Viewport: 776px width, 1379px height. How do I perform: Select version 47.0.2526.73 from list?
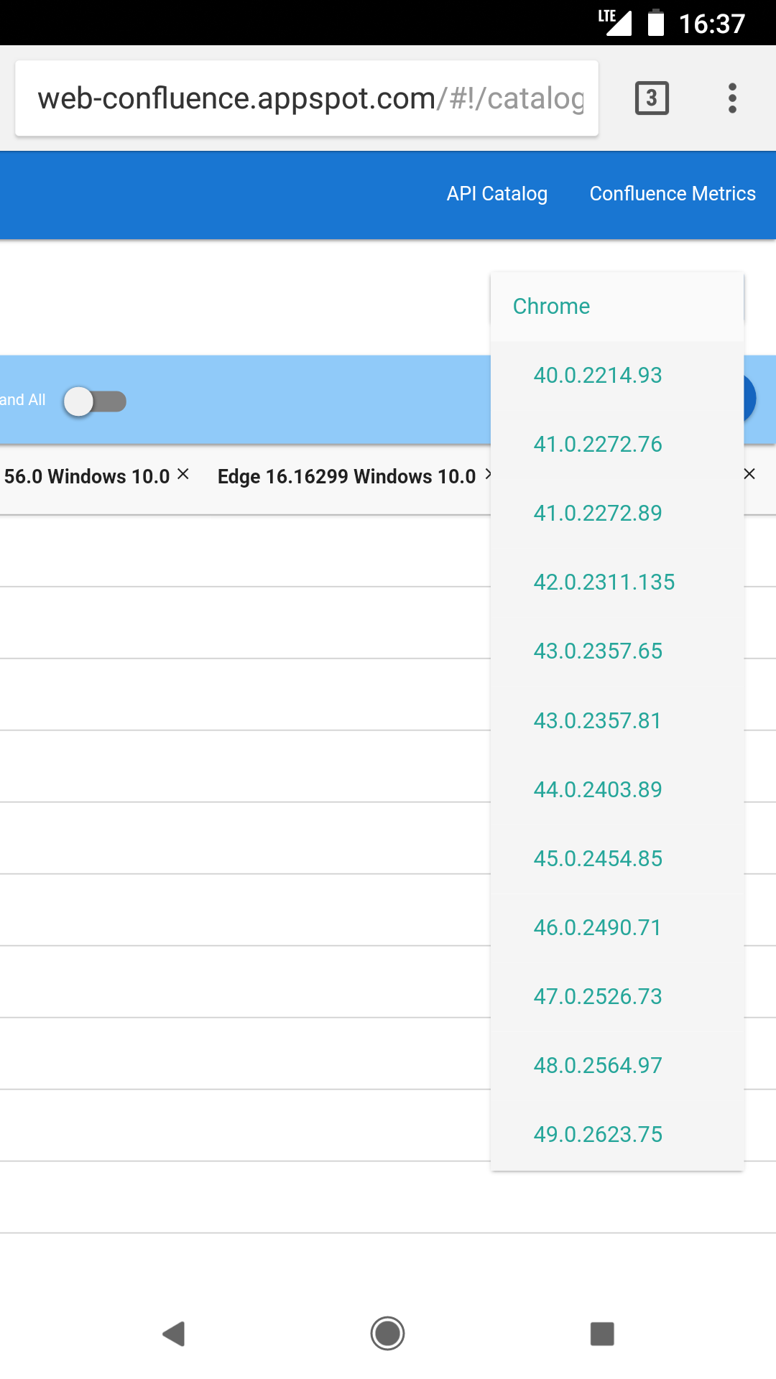click(617, 996)
